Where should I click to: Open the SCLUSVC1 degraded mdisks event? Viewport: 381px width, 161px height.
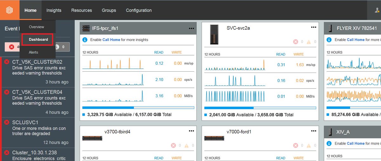[x=37, y=132]
